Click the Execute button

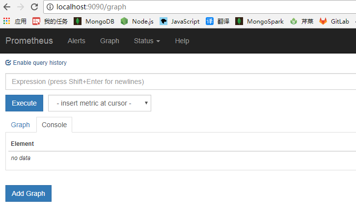click(24, 103)
